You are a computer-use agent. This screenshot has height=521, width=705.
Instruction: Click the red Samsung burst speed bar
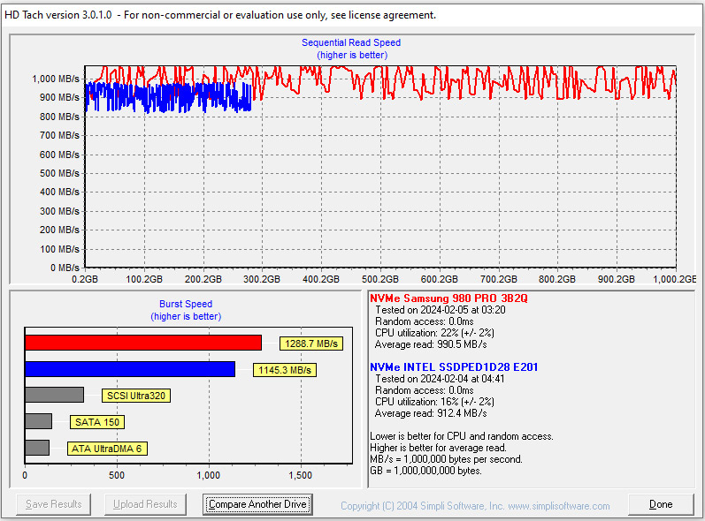(142, 343)
